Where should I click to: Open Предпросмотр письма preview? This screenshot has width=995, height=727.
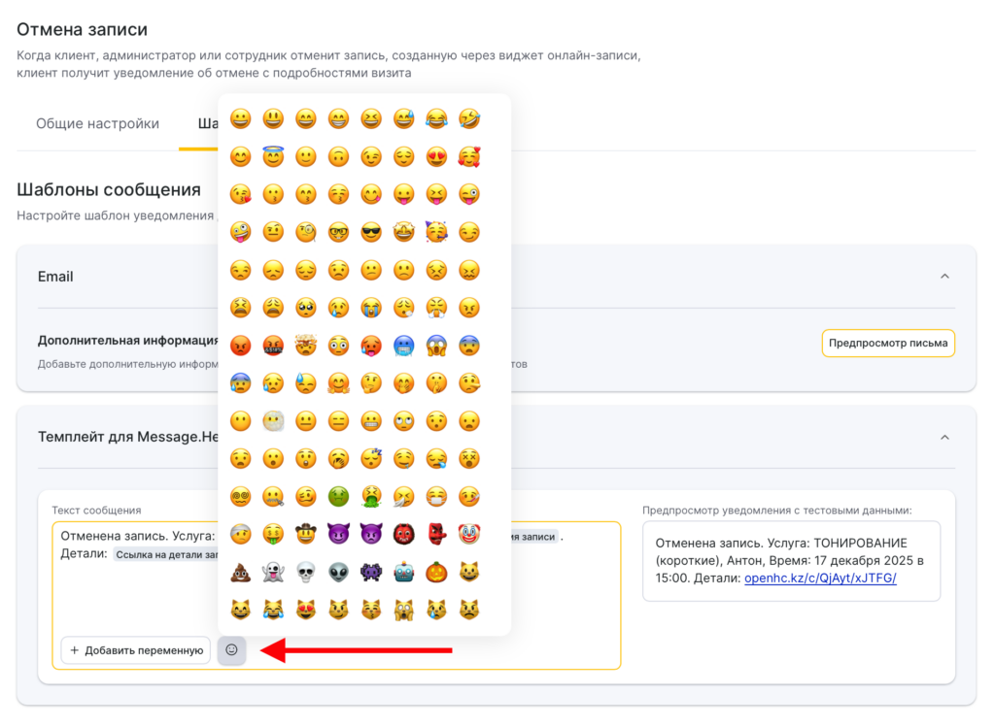coord(888,343)
